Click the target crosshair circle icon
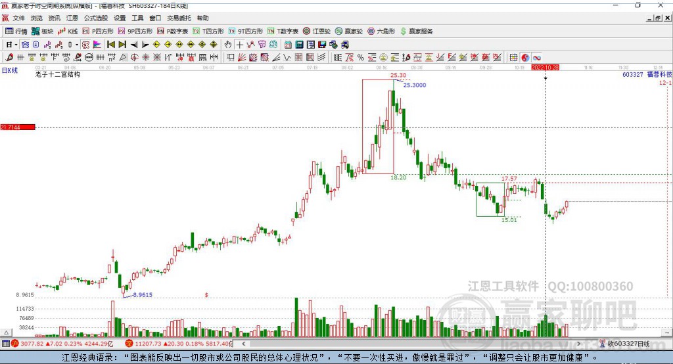Viewport: 673px width, 364px height. pos(134,58)
